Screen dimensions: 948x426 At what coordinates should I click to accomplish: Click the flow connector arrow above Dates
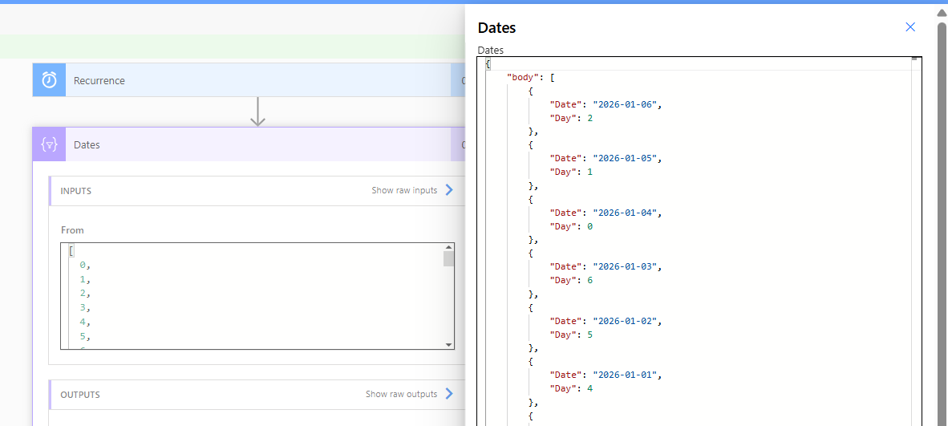pos(257,112)
